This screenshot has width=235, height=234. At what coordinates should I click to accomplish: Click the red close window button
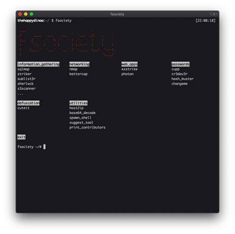[x=20, y=14]
